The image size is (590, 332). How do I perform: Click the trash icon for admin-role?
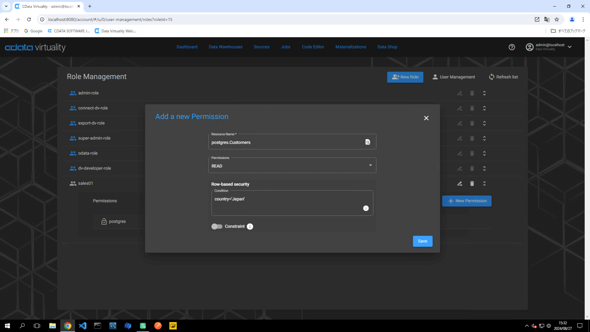pyautogui.click(x=472, y=93)
